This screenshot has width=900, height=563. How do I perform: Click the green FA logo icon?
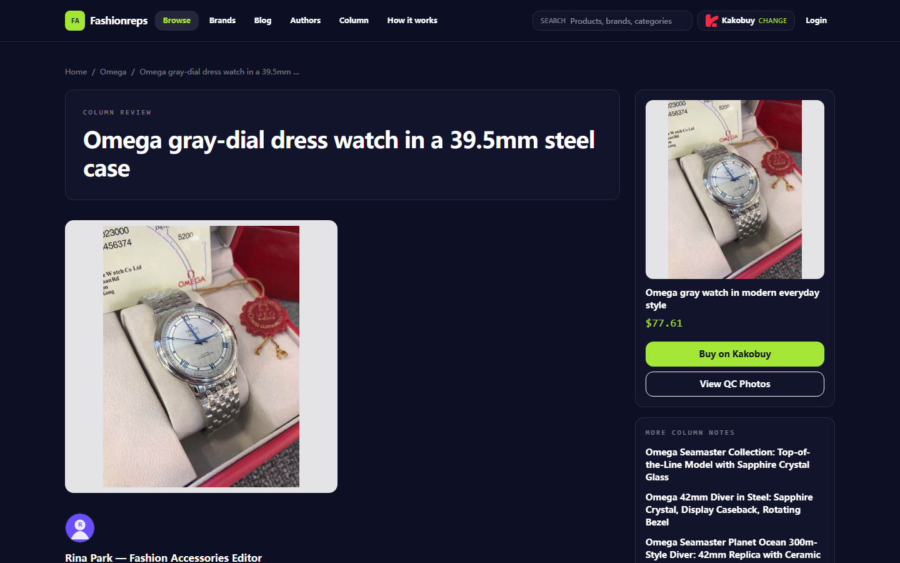[x=75, y=21]
